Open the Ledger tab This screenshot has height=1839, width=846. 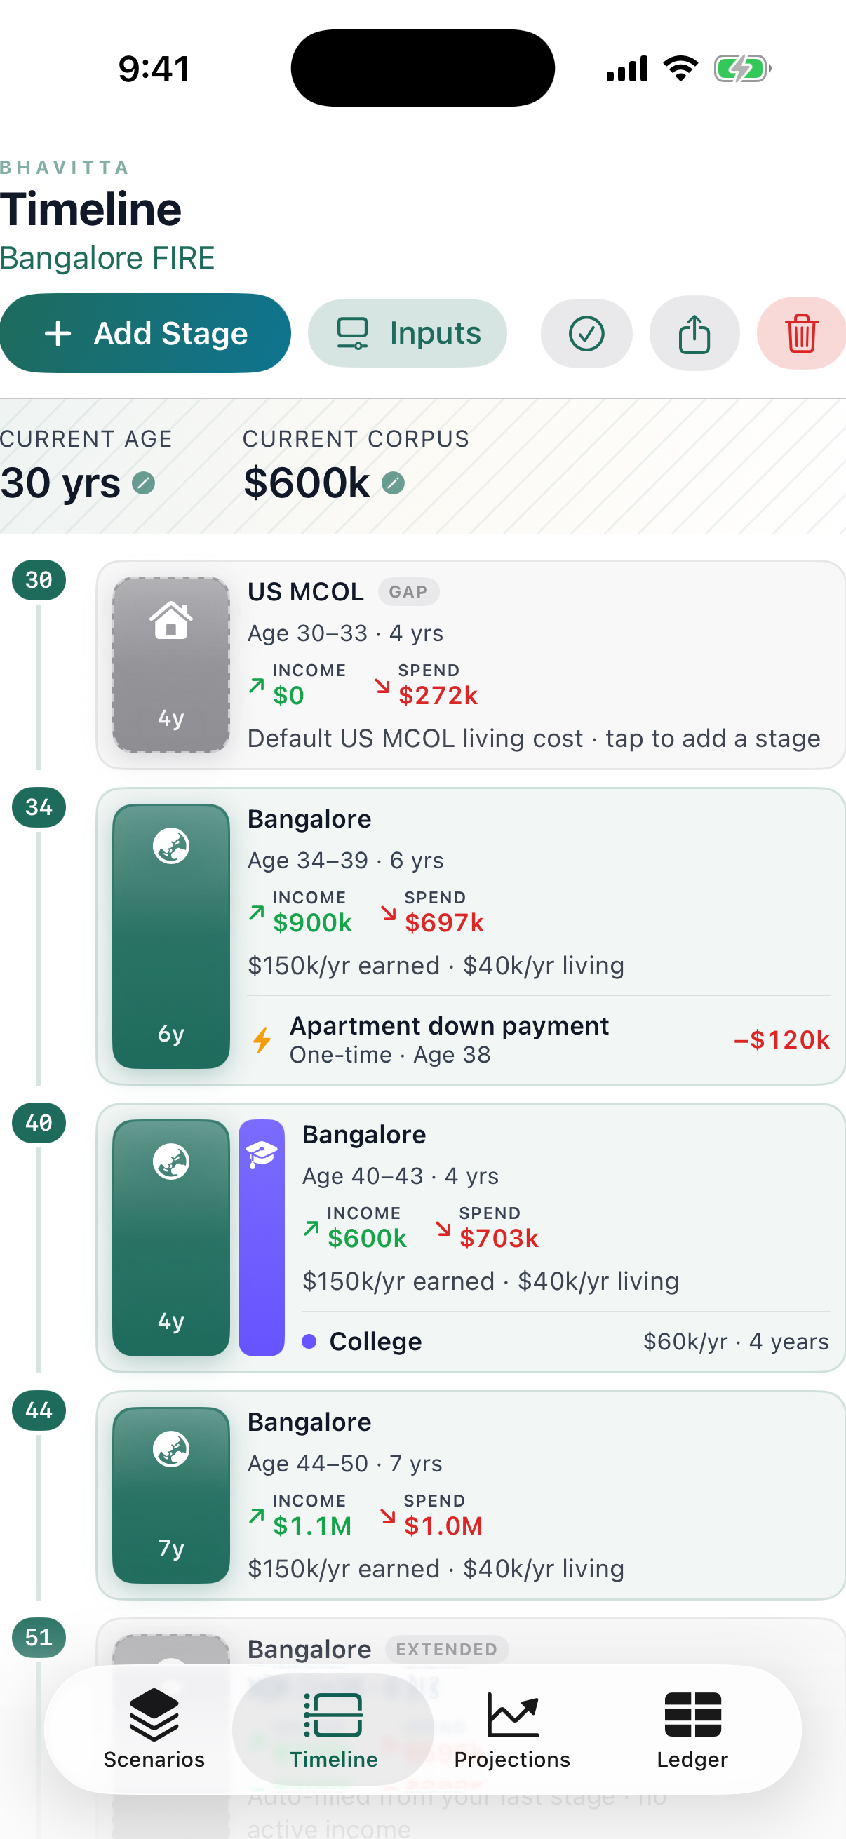tap(692, 1729)
